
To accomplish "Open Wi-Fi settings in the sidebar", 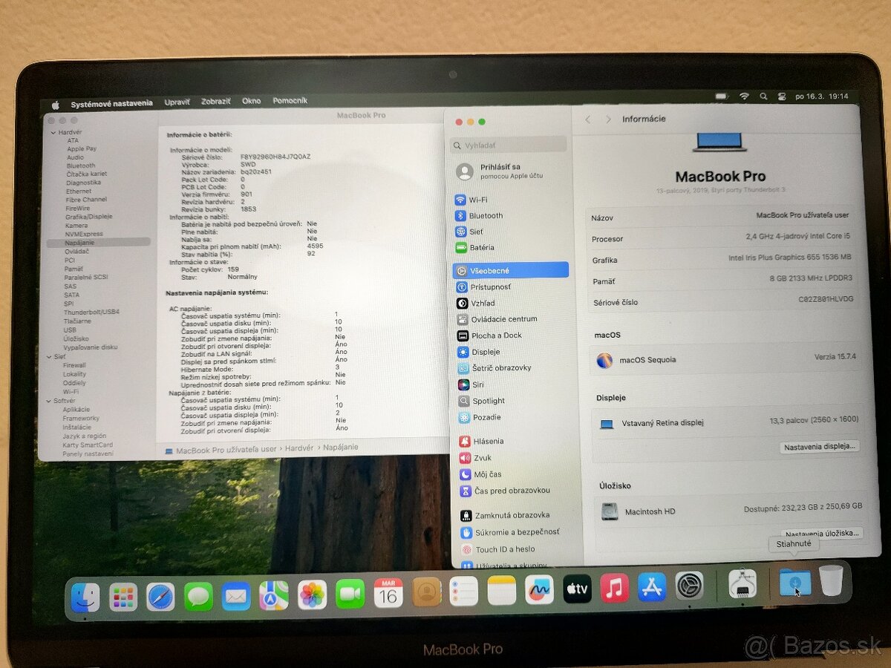I will [480, 199].
